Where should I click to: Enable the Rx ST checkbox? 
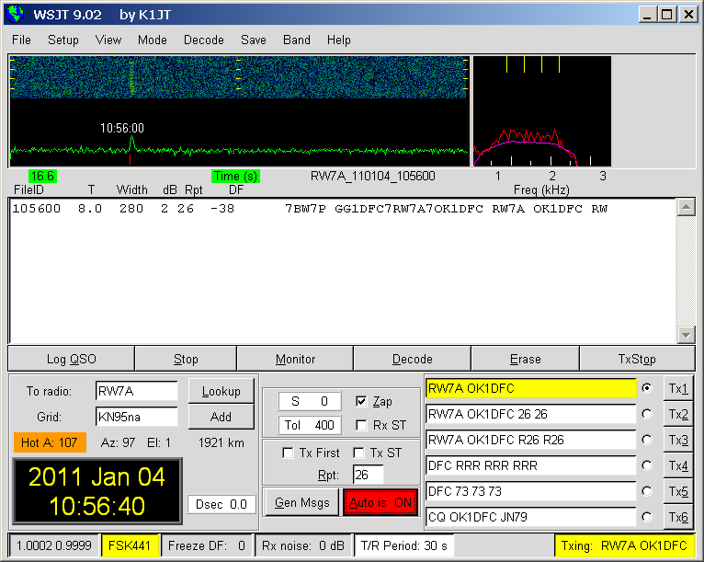pyautogui.click(x=361, y=425)
